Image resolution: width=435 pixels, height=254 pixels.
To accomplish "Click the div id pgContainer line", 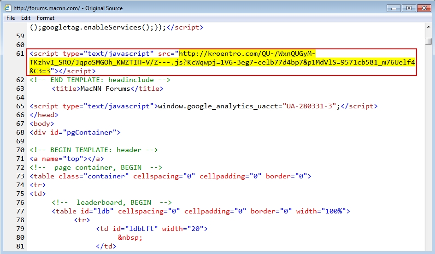I will click(75, 132).
